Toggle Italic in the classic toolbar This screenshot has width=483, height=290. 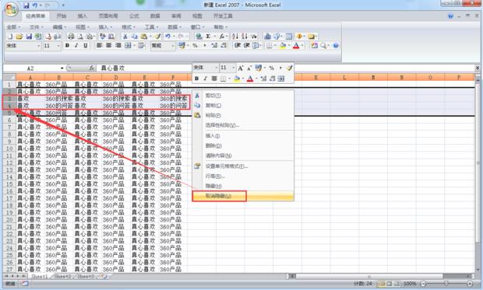pyautogui.click(x=76, y=46)
